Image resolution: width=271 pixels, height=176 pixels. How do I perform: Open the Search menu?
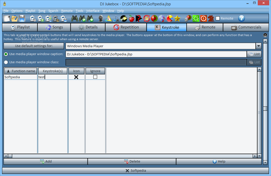[53, 11]
